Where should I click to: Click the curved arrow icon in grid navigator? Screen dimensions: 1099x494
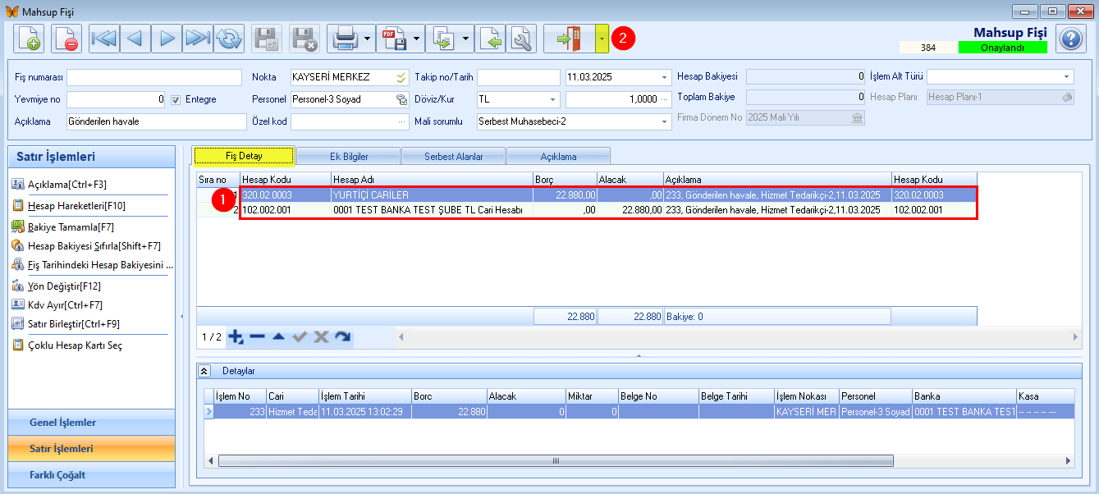point(343,336)
